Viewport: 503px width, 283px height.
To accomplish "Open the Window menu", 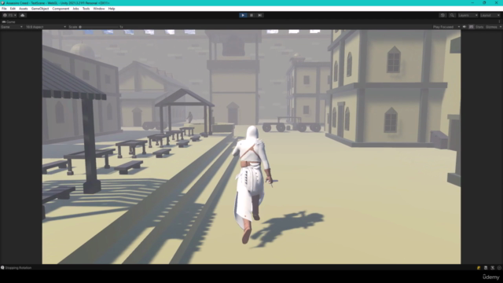I will pyautogui.click(x=99, y=9).
